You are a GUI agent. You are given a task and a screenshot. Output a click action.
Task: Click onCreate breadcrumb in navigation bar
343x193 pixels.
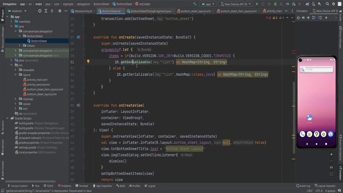pyautogui.click(x=143, y=4)
